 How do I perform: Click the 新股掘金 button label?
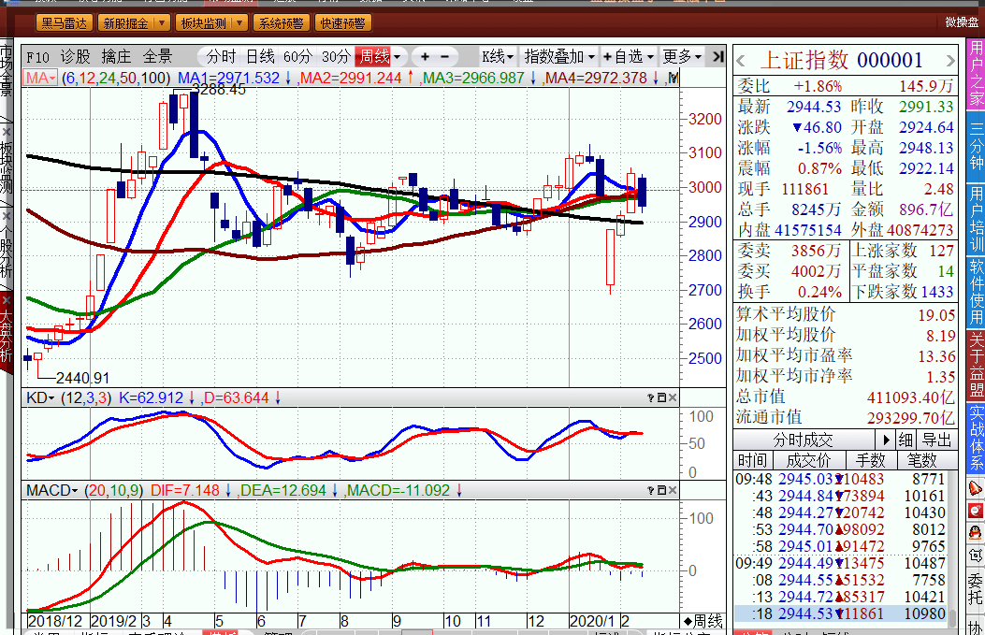click(x=125, y=23)
